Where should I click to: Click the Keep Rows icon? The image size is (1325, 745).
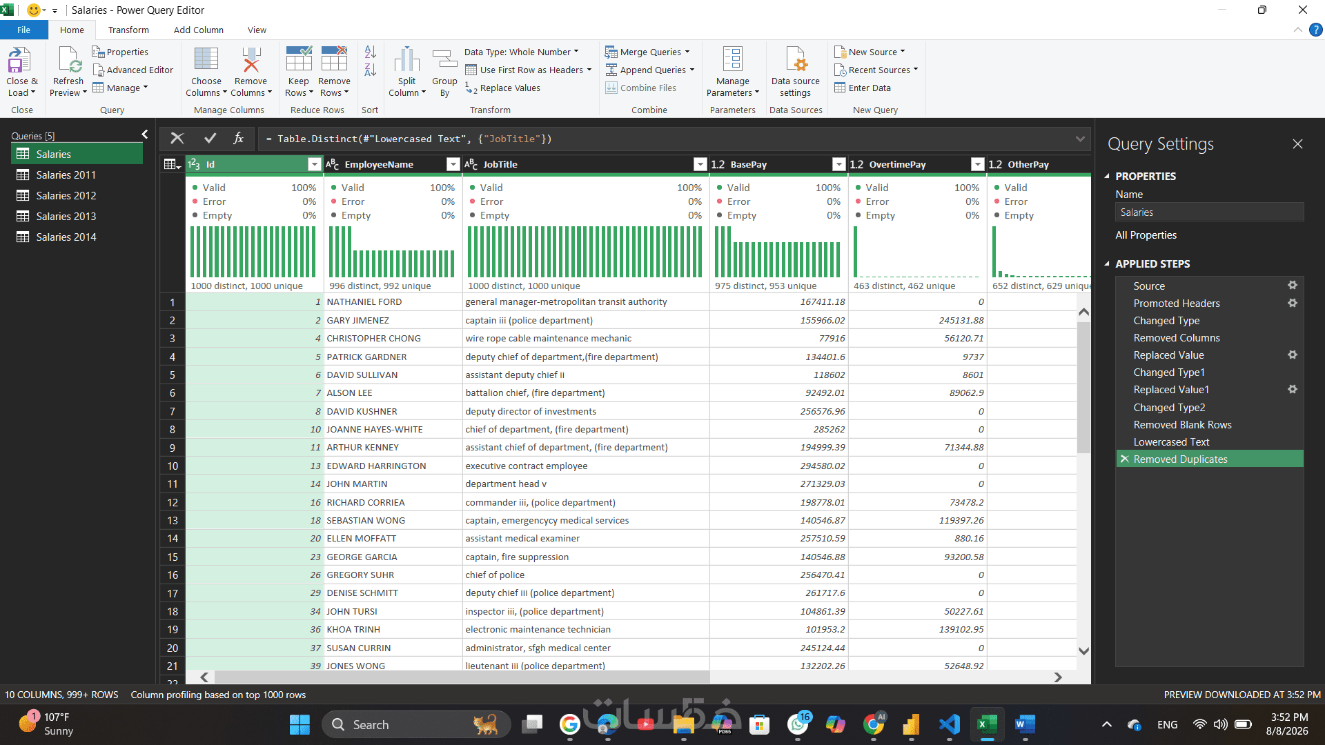tap(299, 60)
